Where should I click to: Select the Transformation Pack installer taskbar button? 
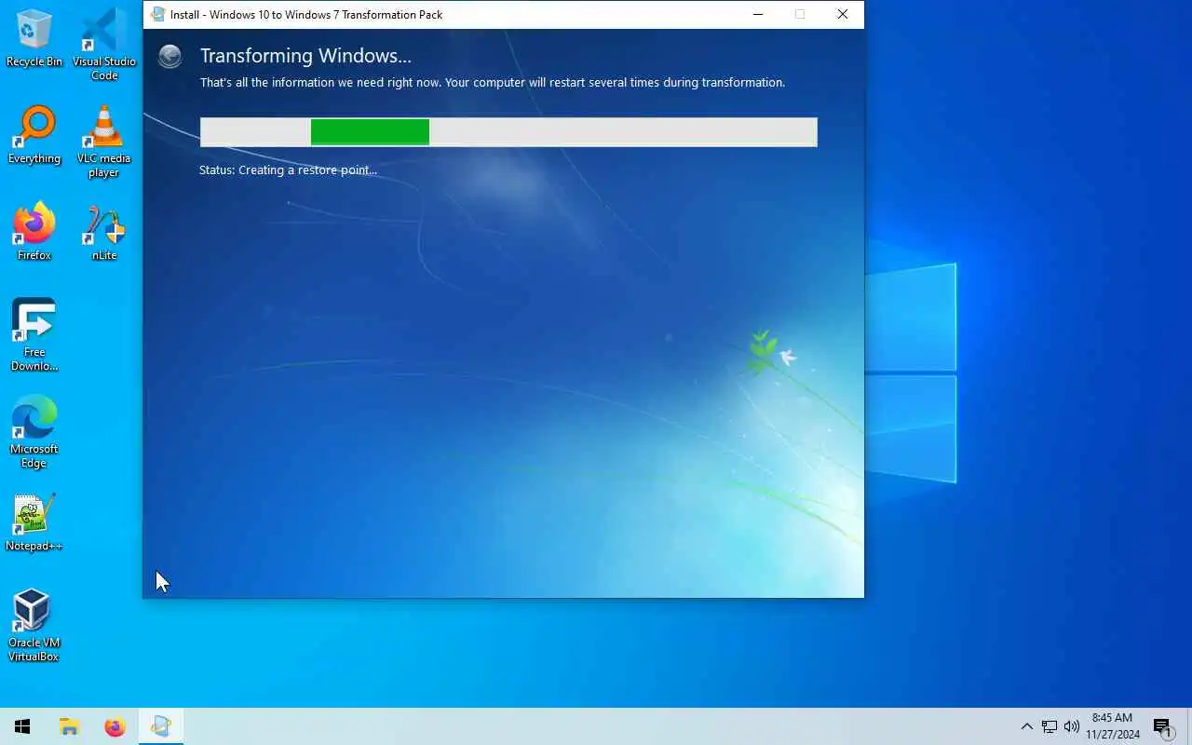click(x=161, y=726)
